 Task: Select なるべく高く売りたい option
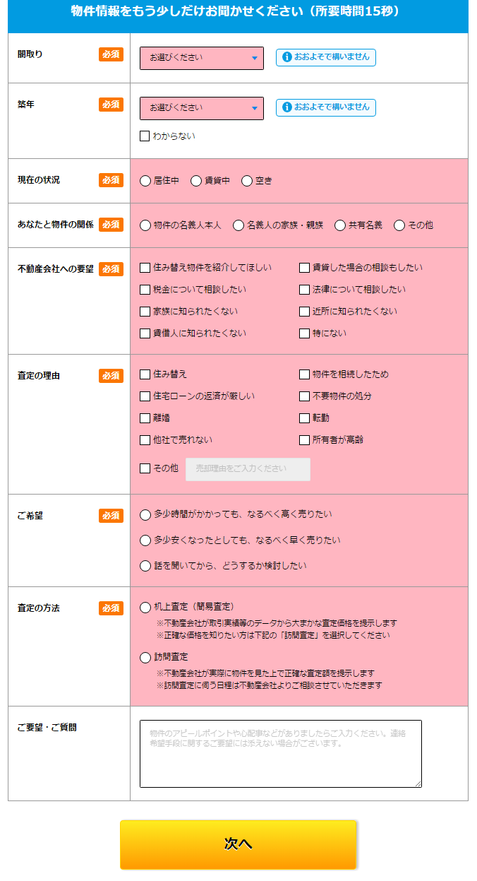pyautogui.click(x=145, y=515)
